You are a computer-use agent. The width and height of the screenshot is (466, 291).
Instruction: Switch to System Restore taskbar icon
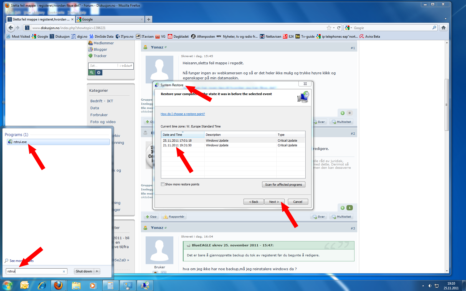coord(145,285)
